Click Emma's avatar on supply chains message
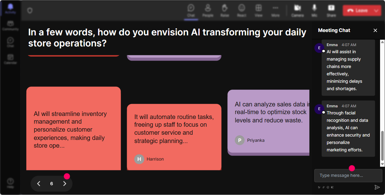The height and width of the screenshot is (195, 385). pyautogui.click(x=319, y=48)
